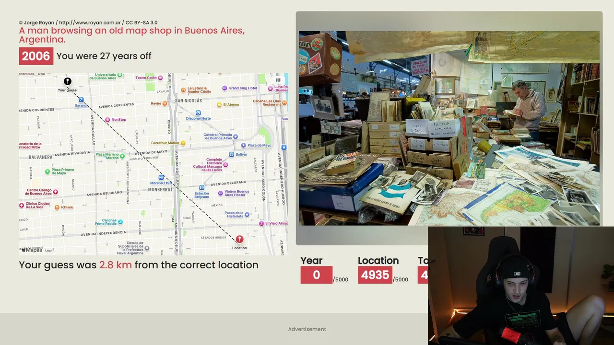The height and width of the screenshot is (345, 614).
Task: Click El Viejo Almacén music venue icon
Action: (x=261, y=223)
